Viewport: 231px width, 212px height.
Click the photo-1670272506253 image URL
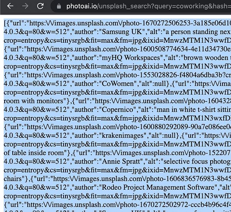click(x=130, y=23)
